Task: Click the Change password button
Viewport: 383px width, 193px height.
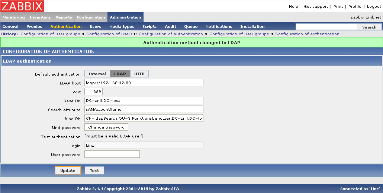Action: (x=106, y=127)
